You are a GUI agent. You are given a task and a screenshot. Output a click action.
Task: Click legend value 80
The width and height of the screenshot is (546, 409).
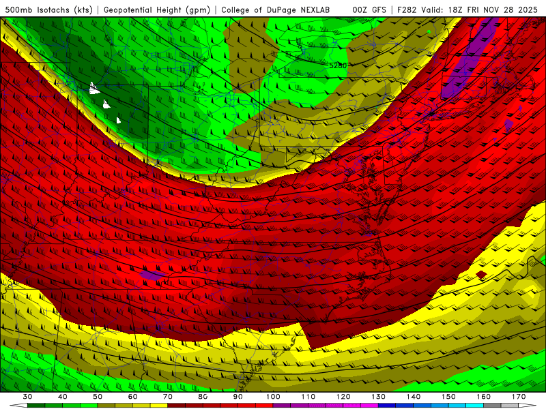pos(203,397)
